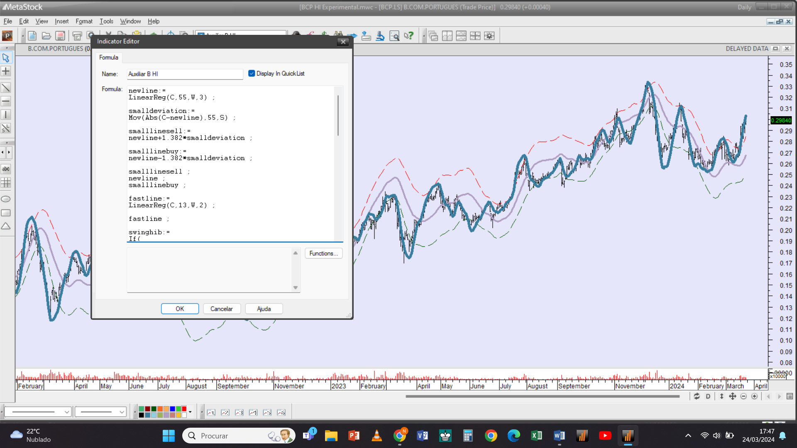Open the Functions... list
Viewport: 797px width, 448px height.
point(323,253)
